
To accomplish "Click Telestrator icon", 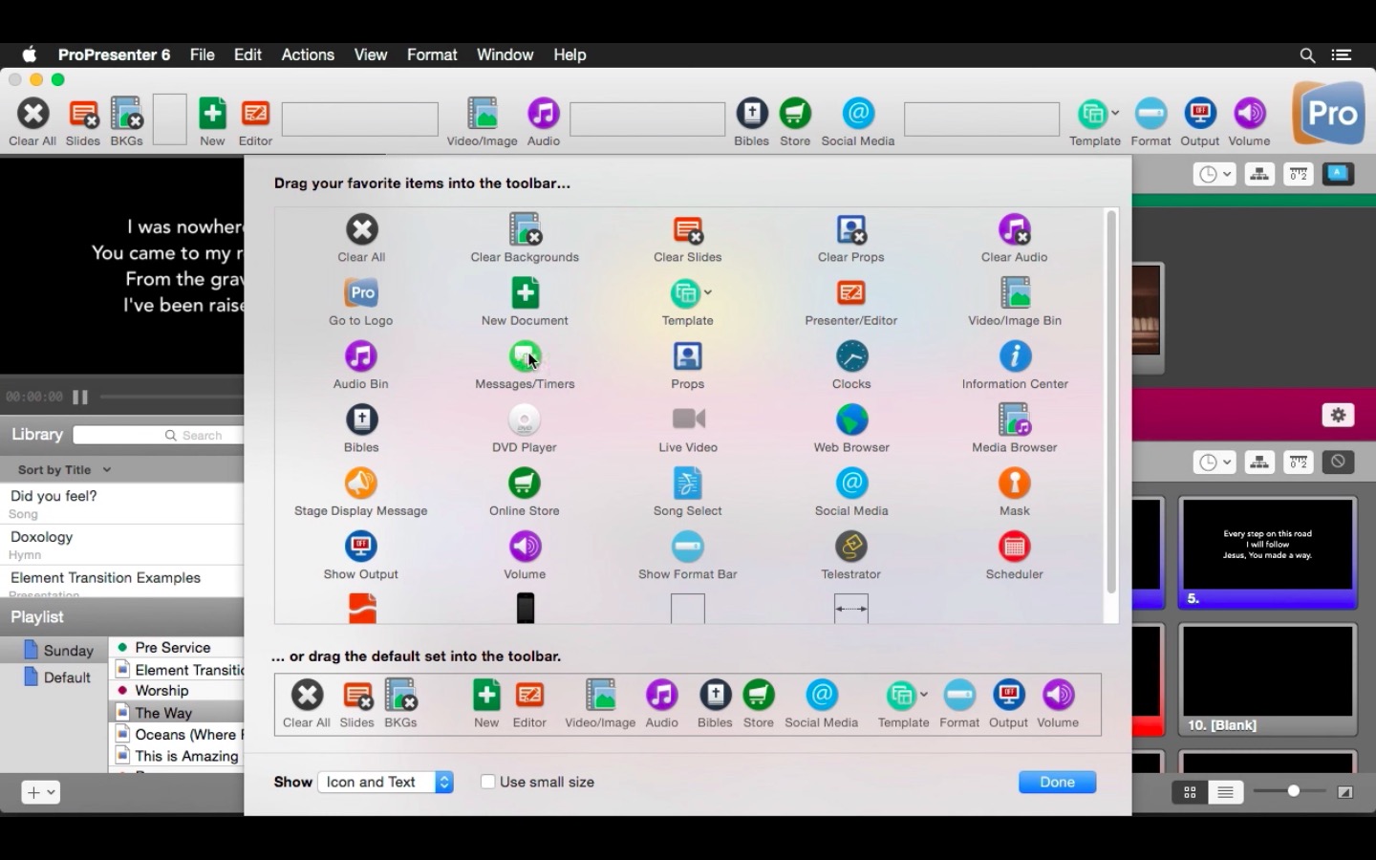I will click(x=851, y=547).
